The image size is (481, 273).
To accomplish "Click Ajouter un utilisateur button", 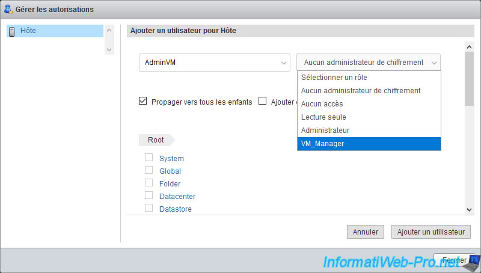I will coord(431,232).
